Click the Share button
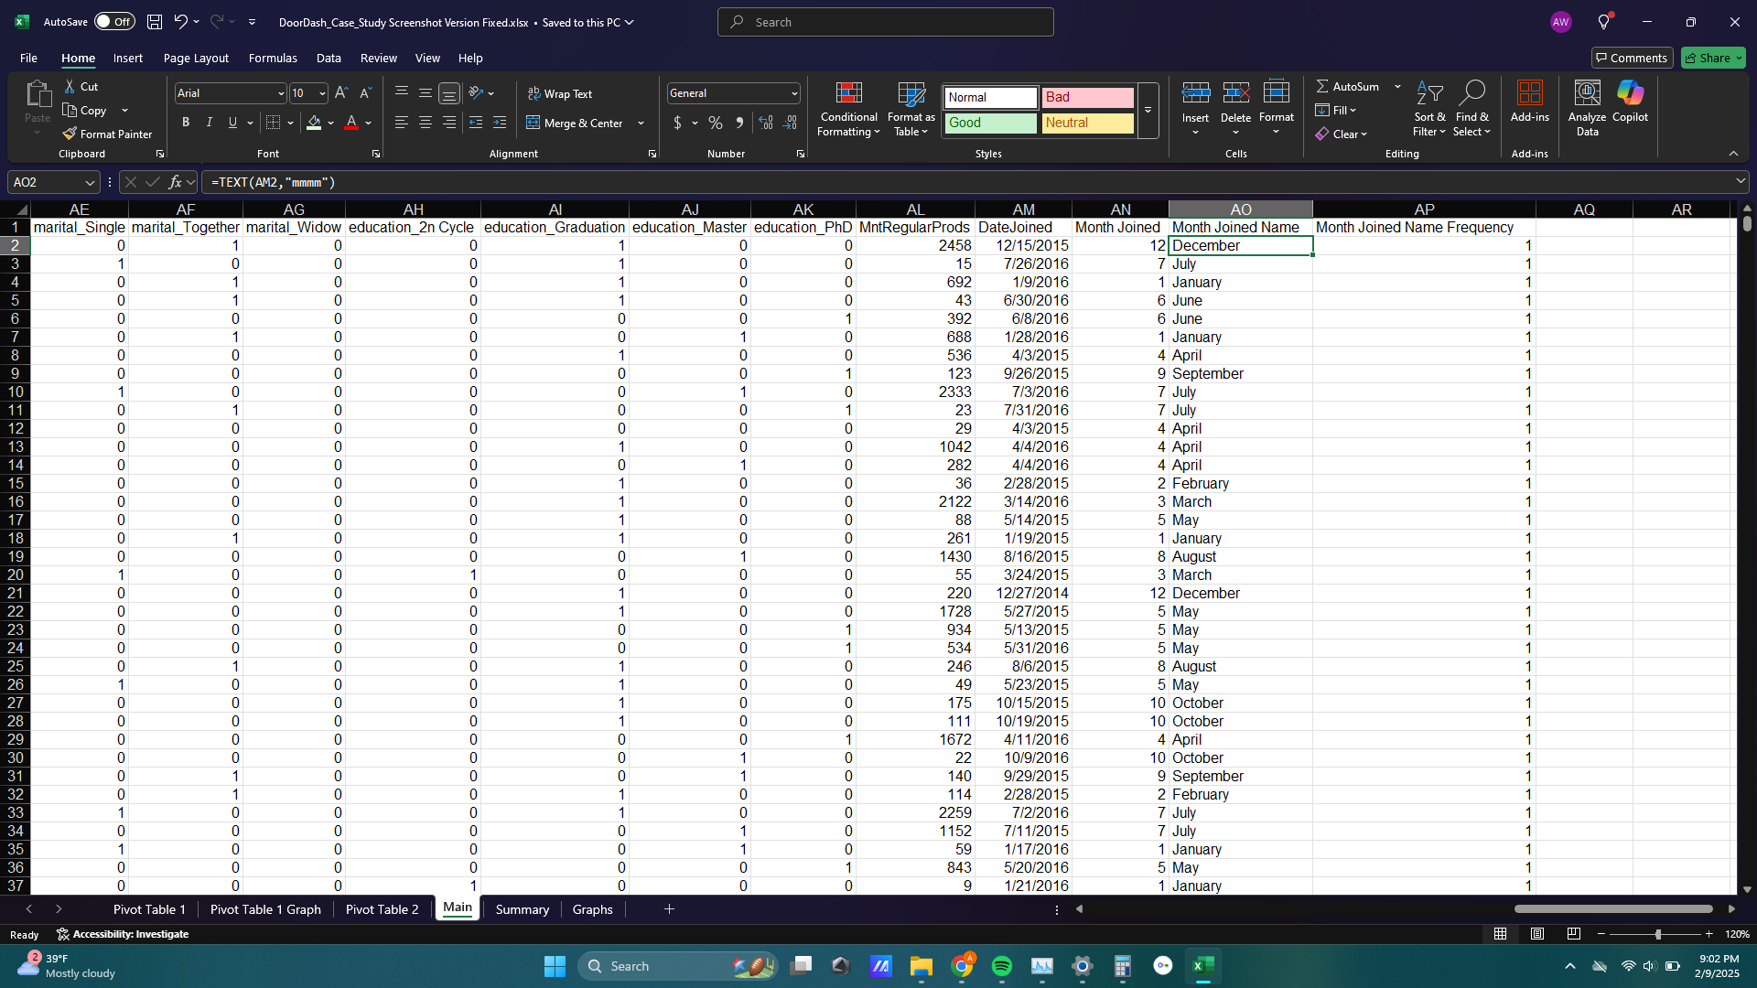Viewport: 1757px width, 988px height. click(1708, 58)
